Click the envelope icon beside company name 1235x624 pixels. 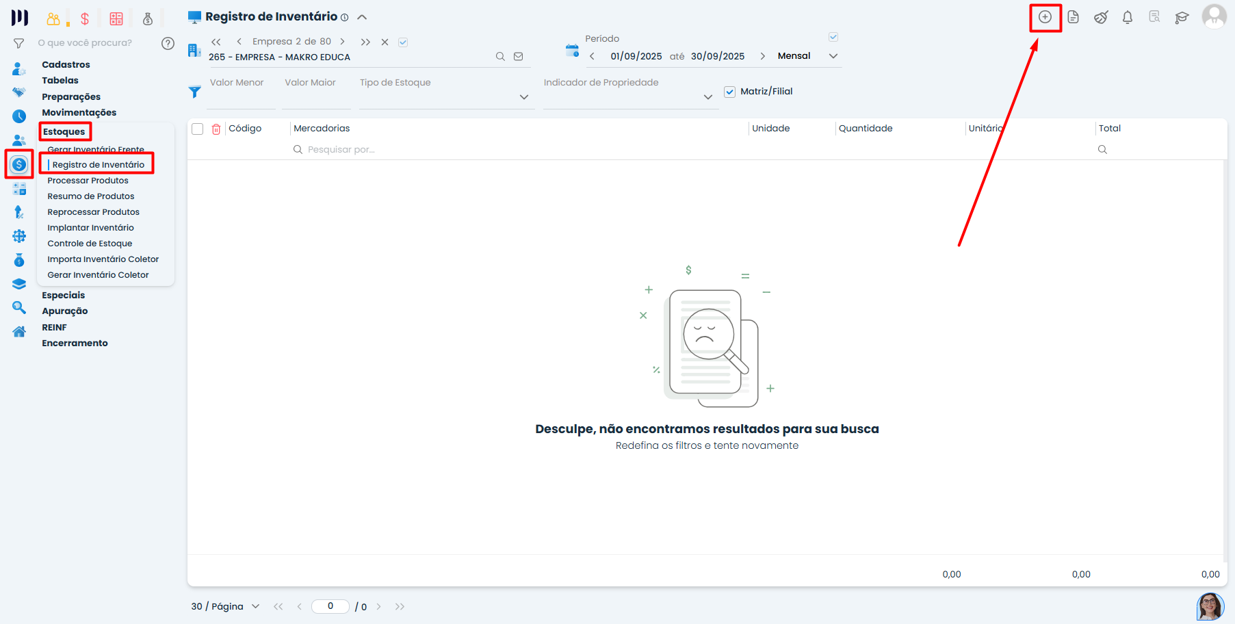[519, 57]
